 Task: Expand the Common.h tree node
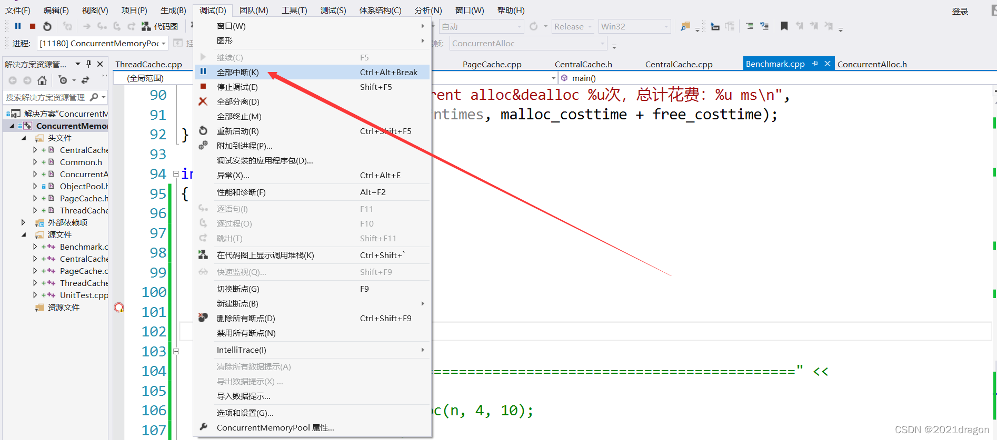pos(35,162)
